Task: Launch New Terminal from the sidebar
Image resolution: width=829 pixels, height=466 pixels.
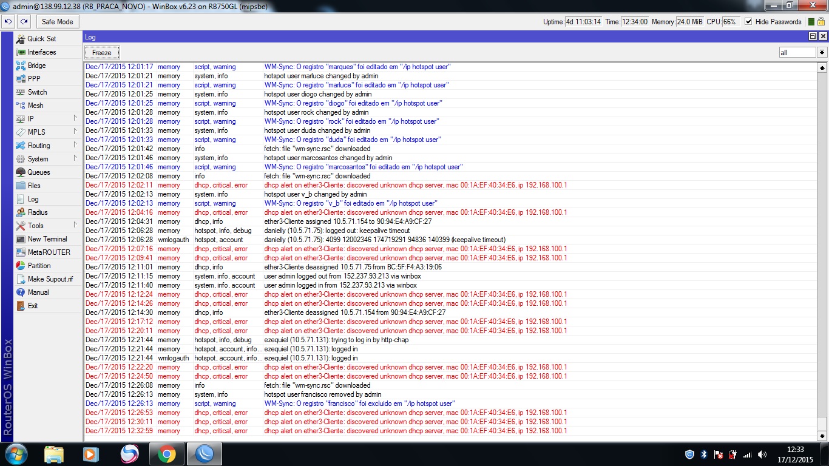Action: click(x=47, y=239)
